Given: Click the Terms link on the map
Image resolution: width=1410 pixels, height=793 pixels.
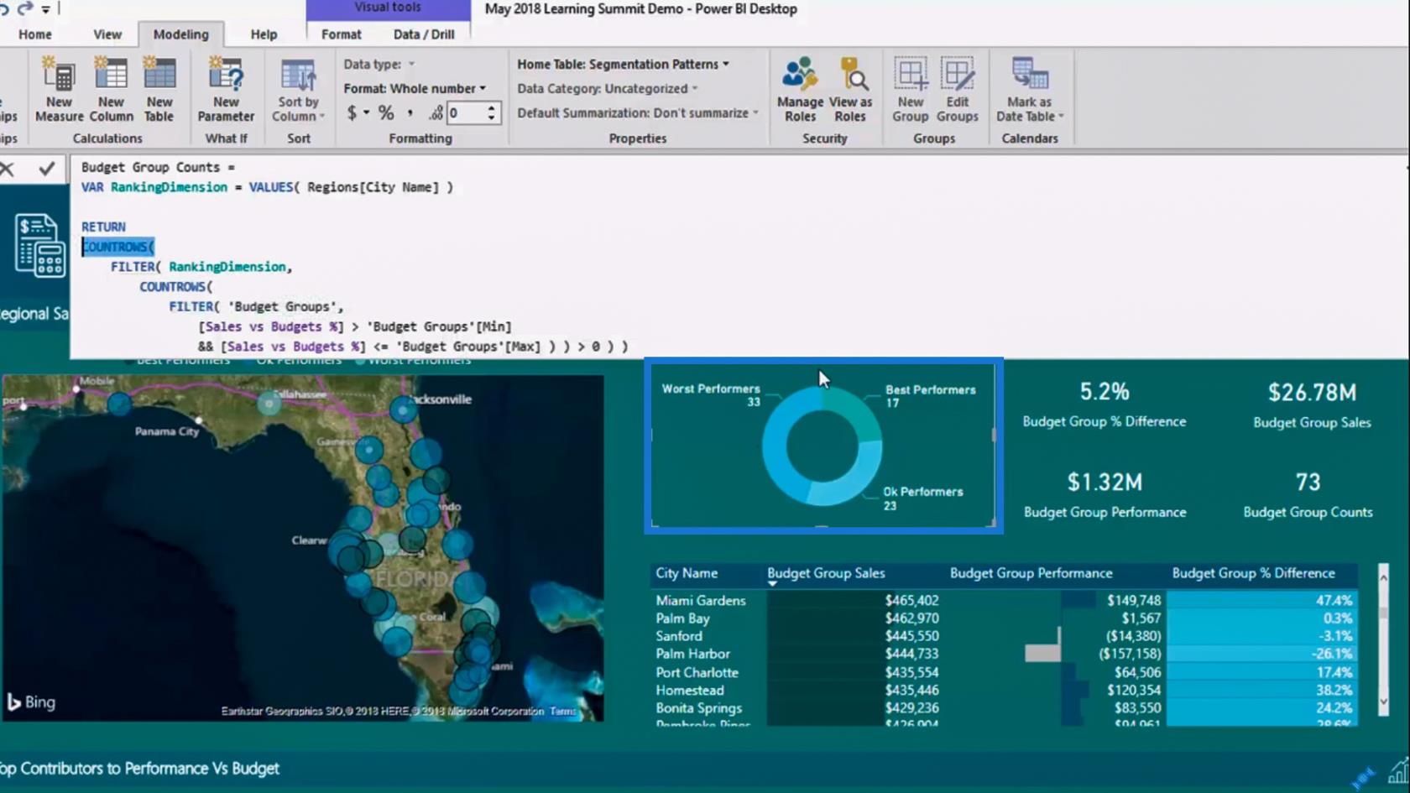Looking at the screenshot, I should [x=562, y=711].
